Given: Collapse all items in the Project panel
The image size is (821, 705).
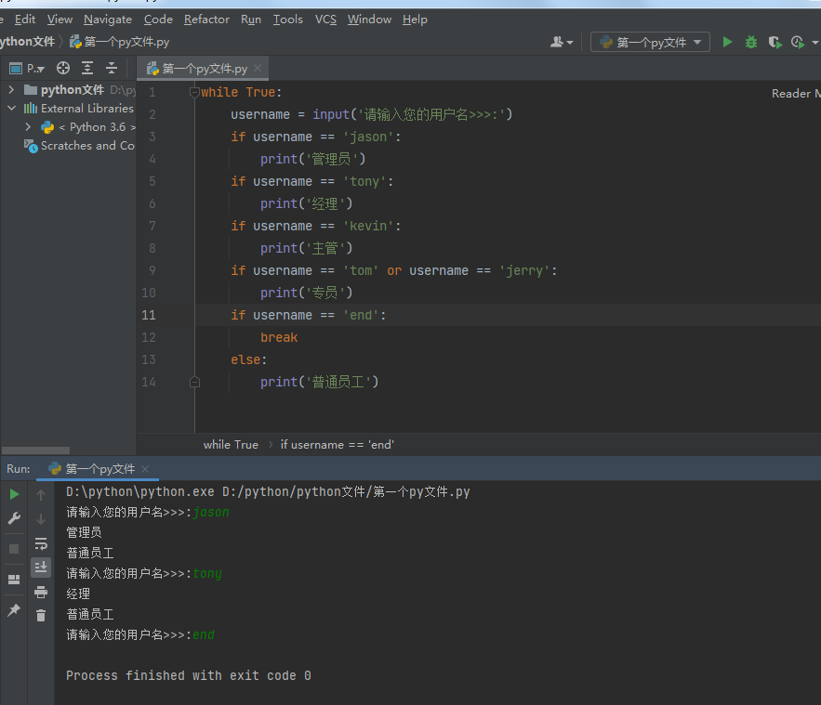Looking at the screenshot, I should pyautogui.click(x=112, y=68).
